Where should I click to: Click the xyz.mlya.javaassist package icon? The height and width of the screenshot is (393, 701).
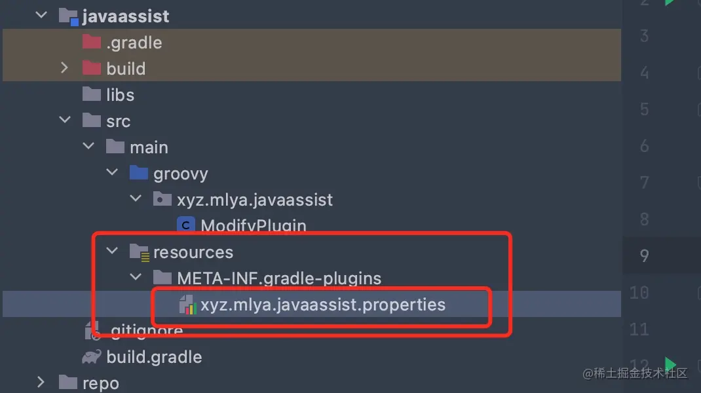pos(162,199)
